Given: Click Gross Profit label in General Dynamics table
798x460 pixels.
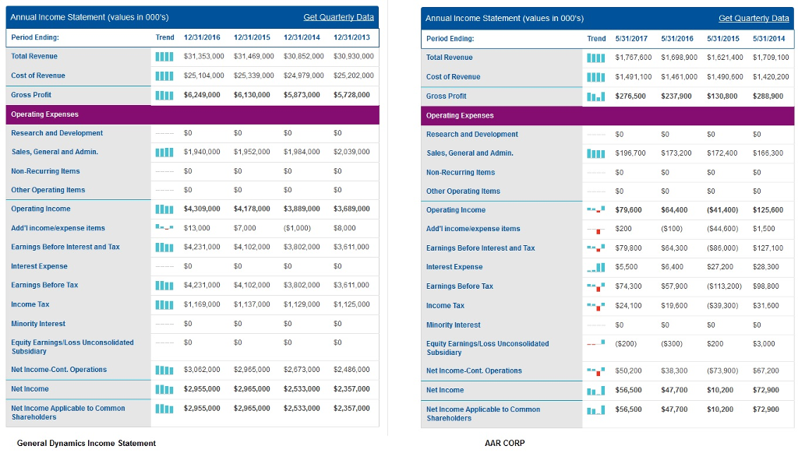Looking at the screenshot, I should click(x=31, y=94).
